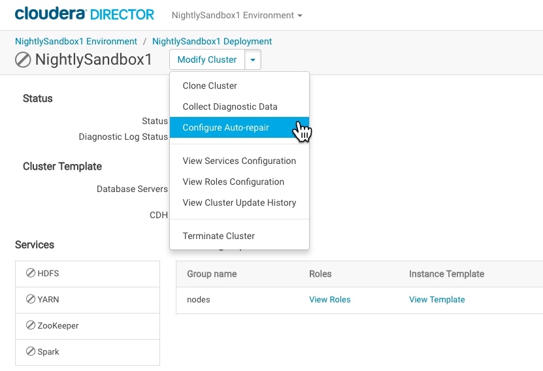Open View Roles link for nodes
543x371 pixels.
(x=329, y=300)
